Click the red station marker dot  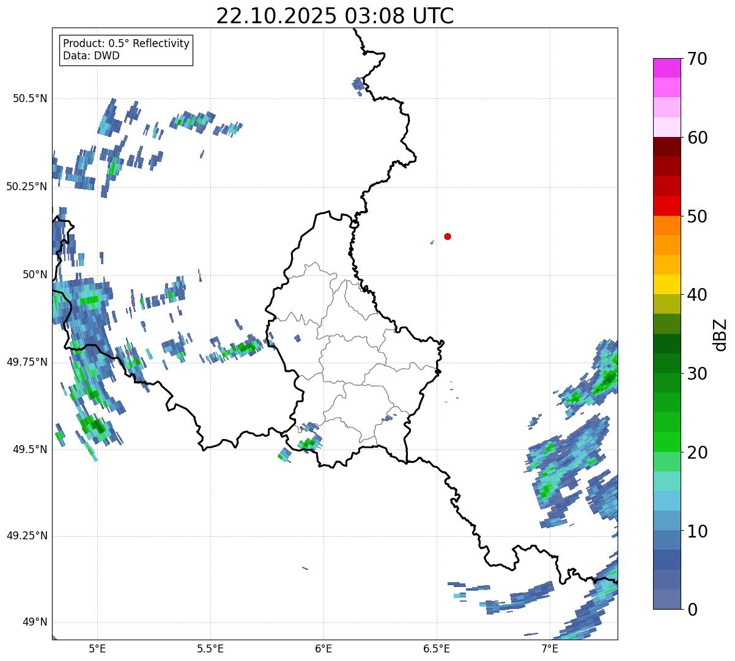[448, 236]
